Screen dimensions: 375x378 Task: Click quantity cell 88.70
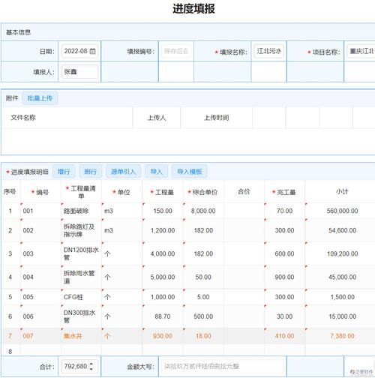(163, 316)
